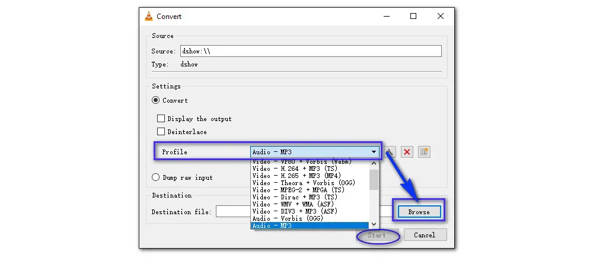Image resolution: width=593 pixels, height=267 pixels.
Task: Click Browse to choose destination file
Action: [419, 212]
